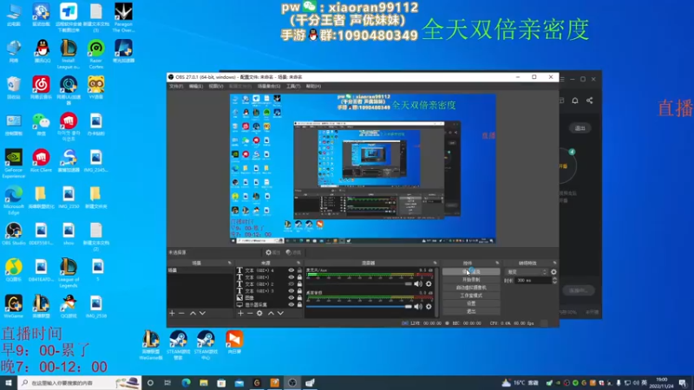Viewport: 694px width, 390px height.
Task: Toggle lock on 图像 source
Action: [x=299, y=297]
